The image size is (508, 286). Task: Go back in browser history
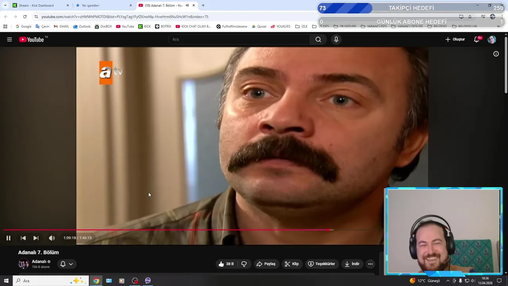[6, 17]
